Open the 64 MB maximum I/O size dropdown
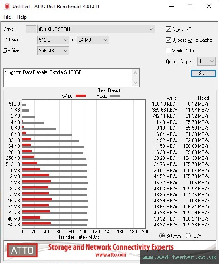The width and height of the screenshot is (219, 264). click(x=93, y=40)
